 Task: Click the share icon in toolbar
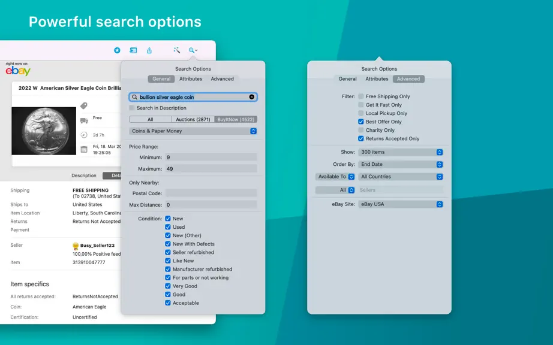click(149, 50)
